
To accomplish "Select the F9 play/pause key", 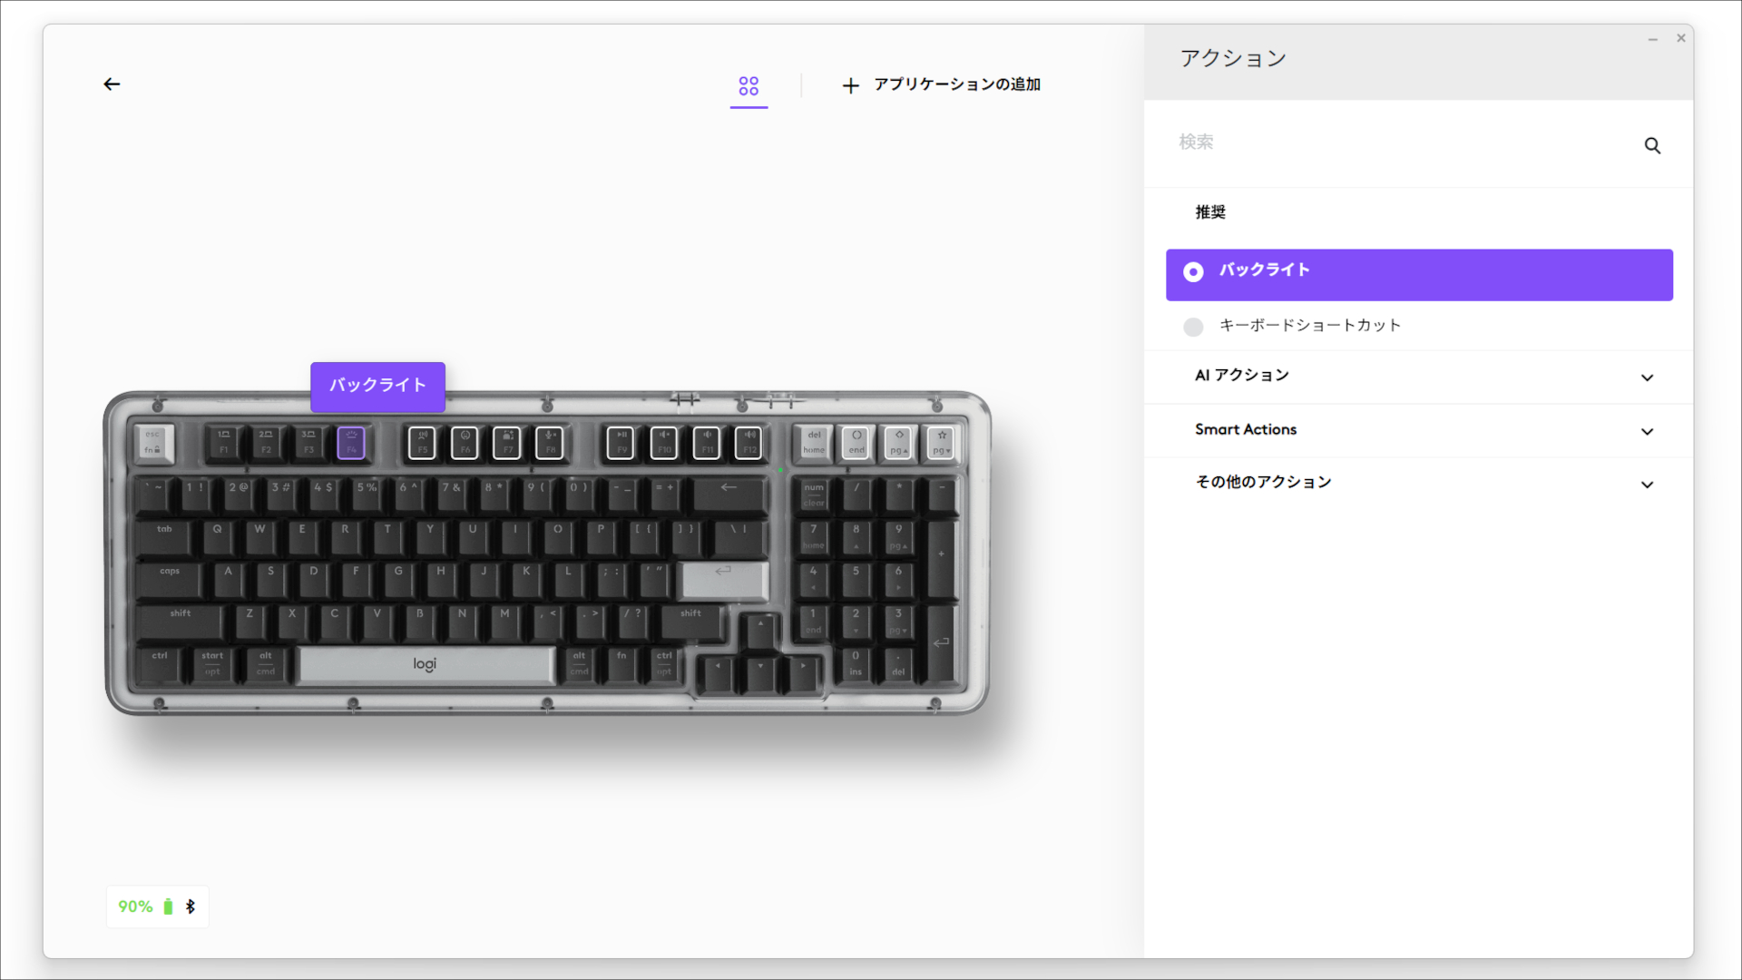I will [x=621, y=443].
